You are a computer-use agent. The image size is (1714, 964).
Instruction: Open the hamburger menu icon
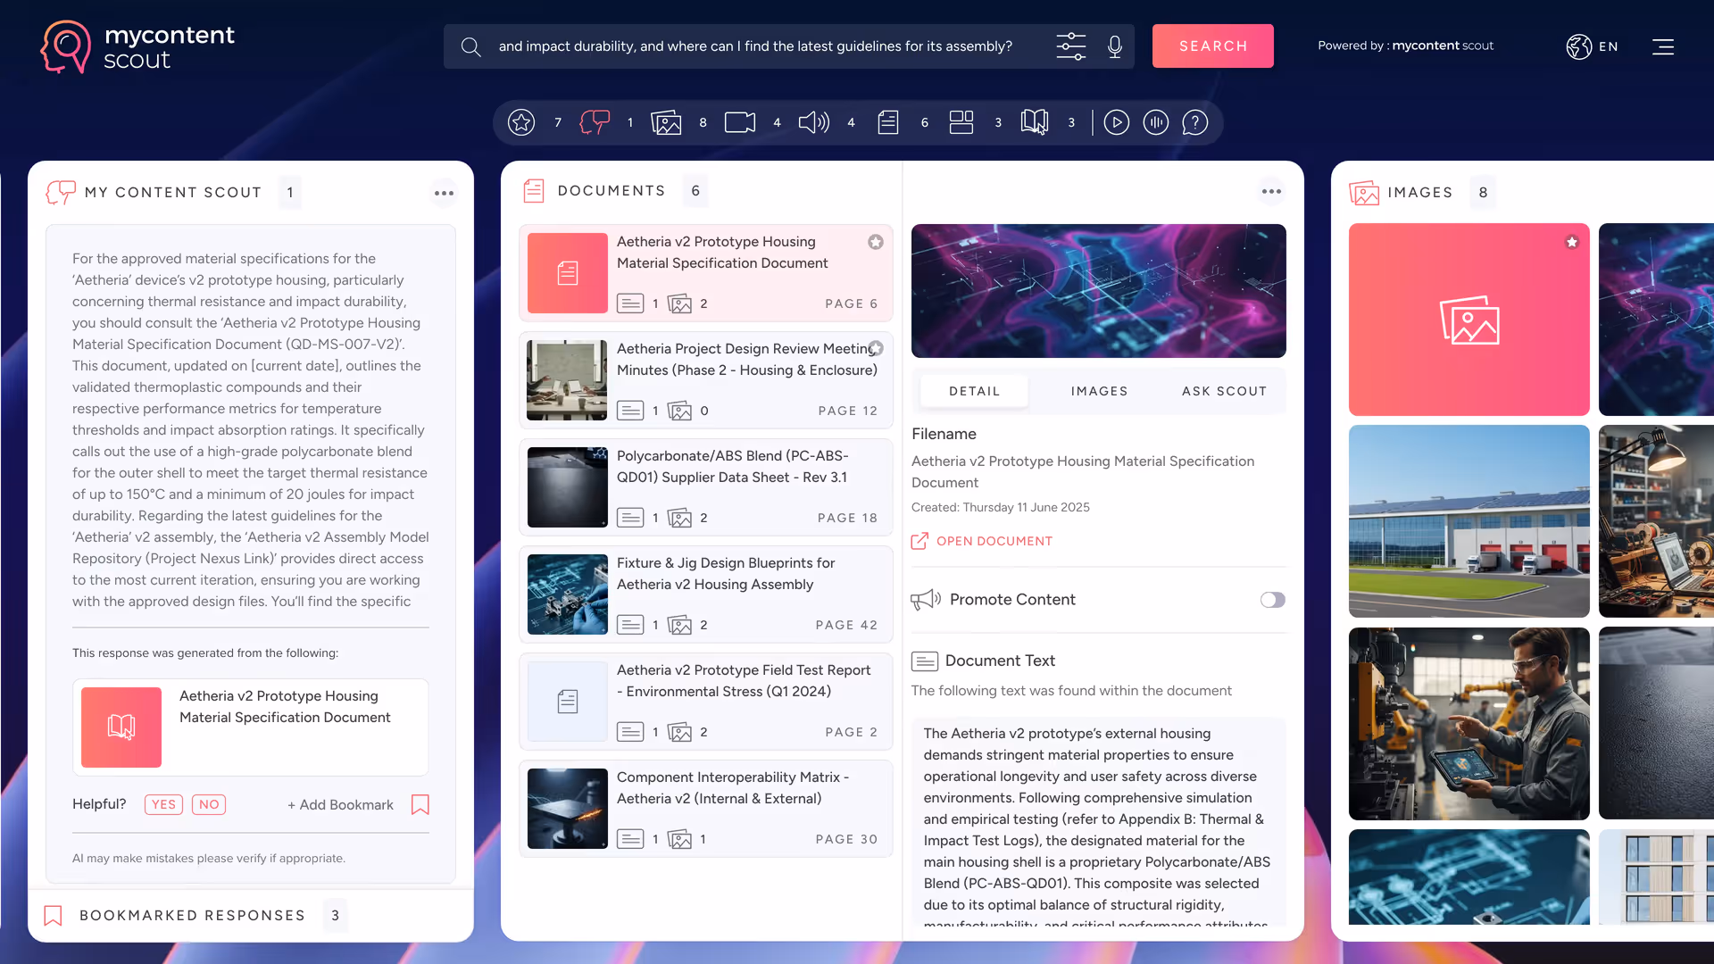[x=1662, y=46]
